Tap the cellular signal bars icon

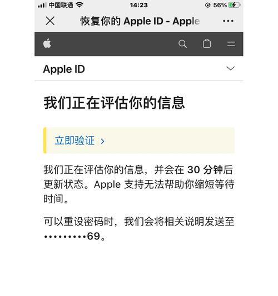coord(42,6)
